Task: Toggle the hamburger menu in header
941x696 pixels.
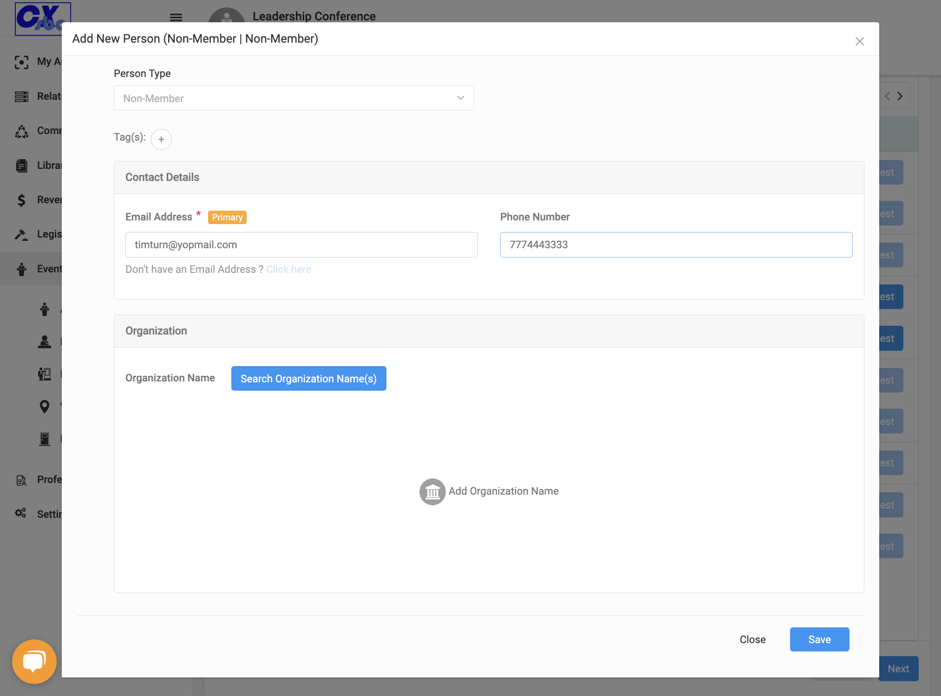Action: coord(176,18)
